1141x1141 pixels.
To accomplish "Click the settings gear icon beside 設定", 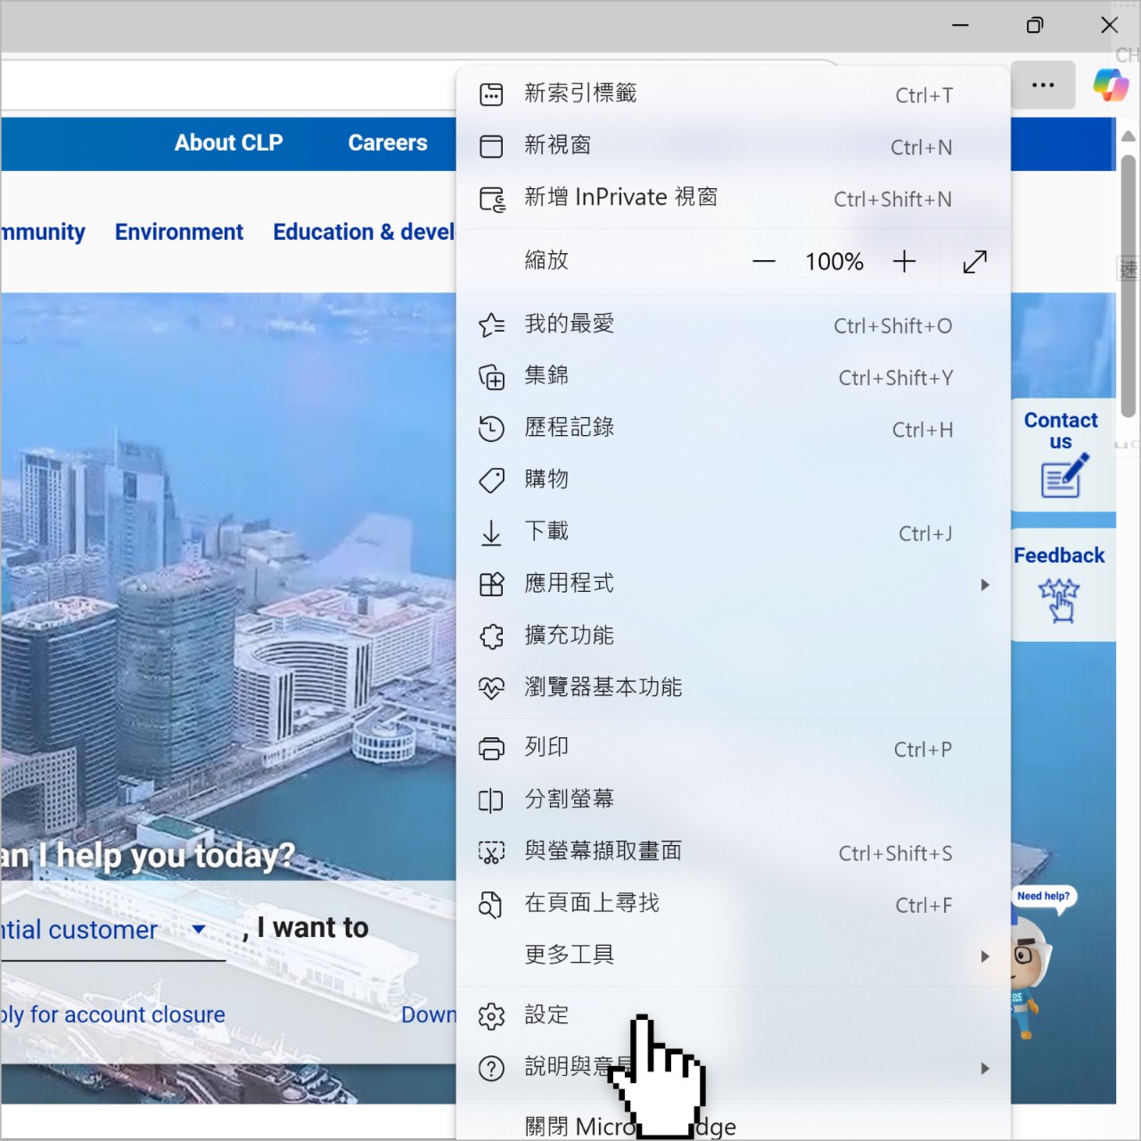I will pos(491,1016).
